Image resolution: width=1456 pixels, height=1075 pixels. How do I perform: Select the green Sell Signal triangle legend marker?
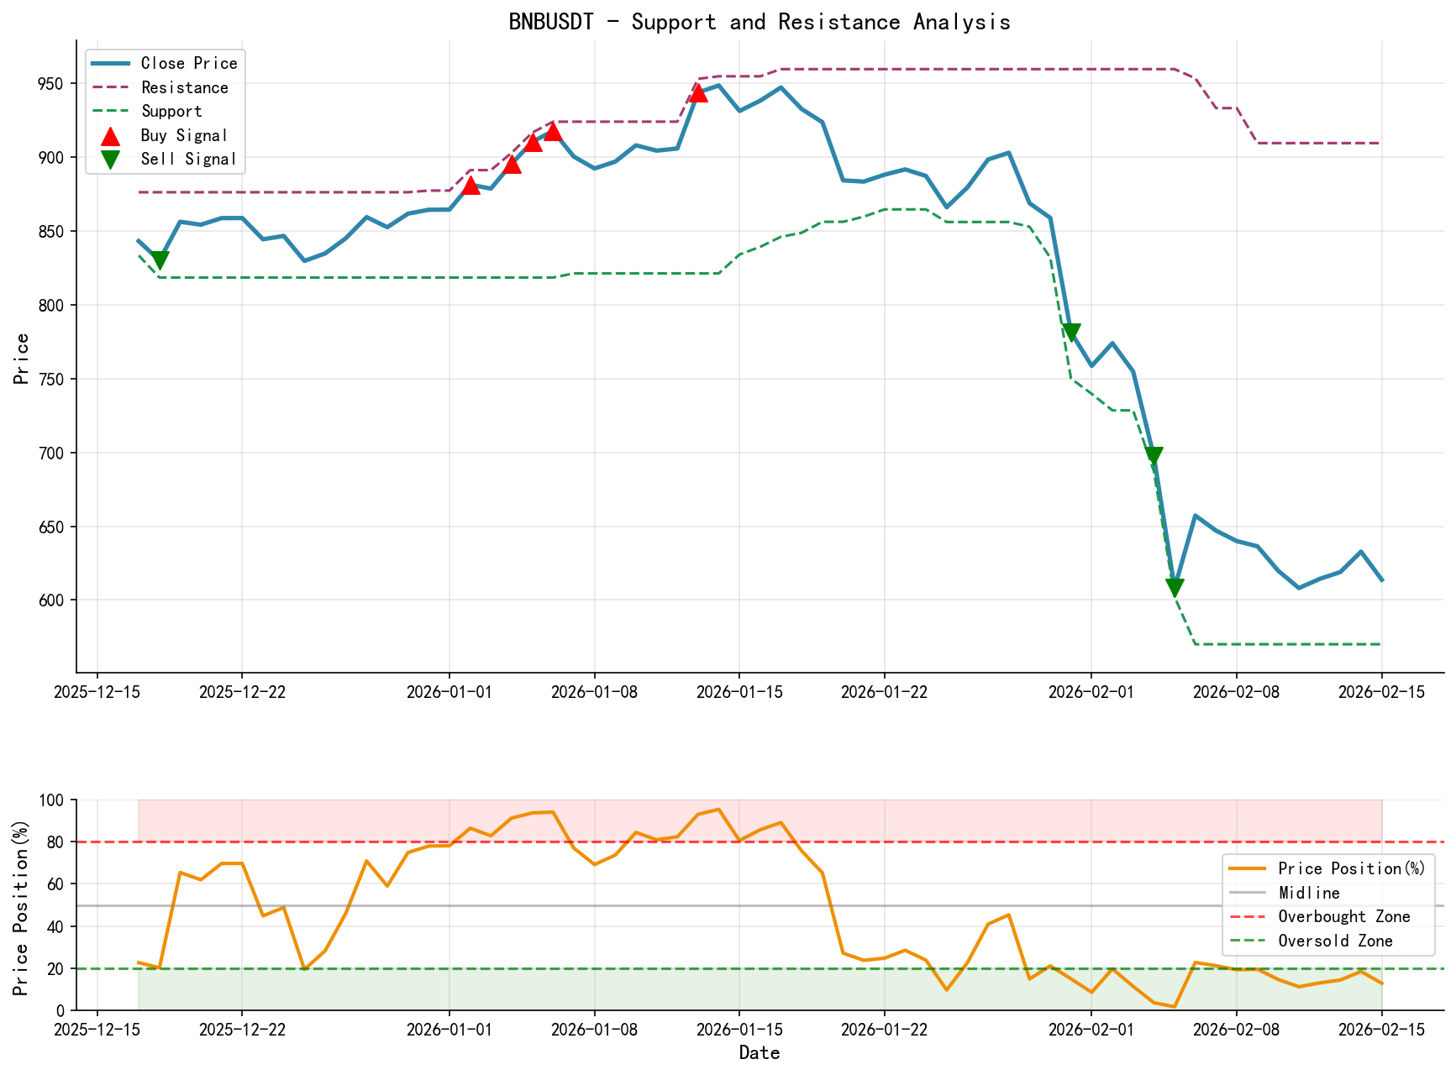110,158
